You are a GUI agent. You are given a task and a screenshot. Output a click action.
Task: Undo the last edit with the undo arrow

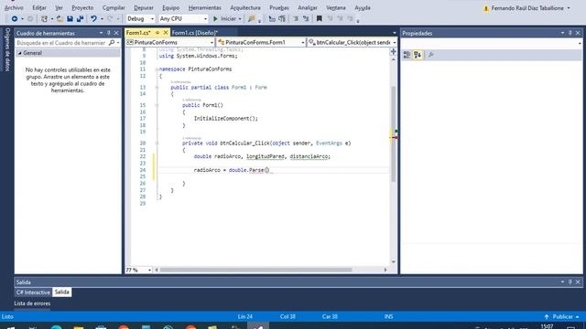pyautogui.click(x=93, y=18)
